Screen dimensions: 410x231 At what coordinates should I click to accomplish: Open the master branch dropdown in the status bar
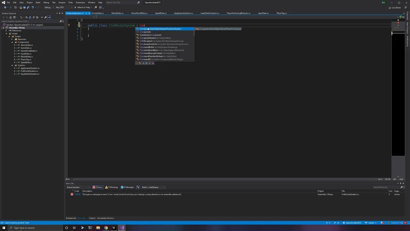[371, 223]
